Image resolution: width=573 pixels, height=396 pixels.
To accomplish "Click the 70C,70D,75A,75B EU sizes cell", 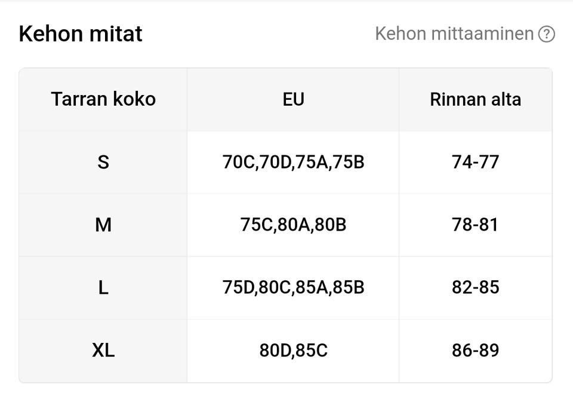I will 293,162.
